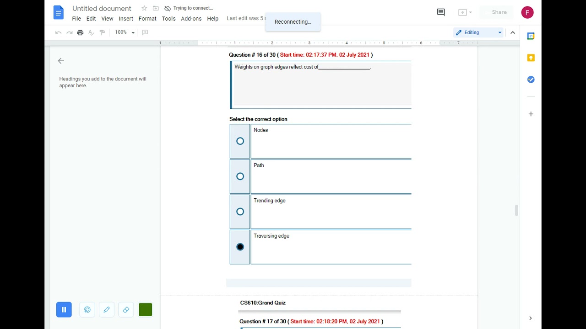Click the 'CS610:Grand Quiz' heading
Viewport: 586px width, 329px height.
click(263, 303)
